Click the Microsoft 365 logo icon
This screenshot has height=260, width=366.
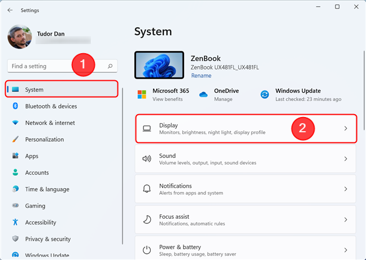(x=142, y=94)
